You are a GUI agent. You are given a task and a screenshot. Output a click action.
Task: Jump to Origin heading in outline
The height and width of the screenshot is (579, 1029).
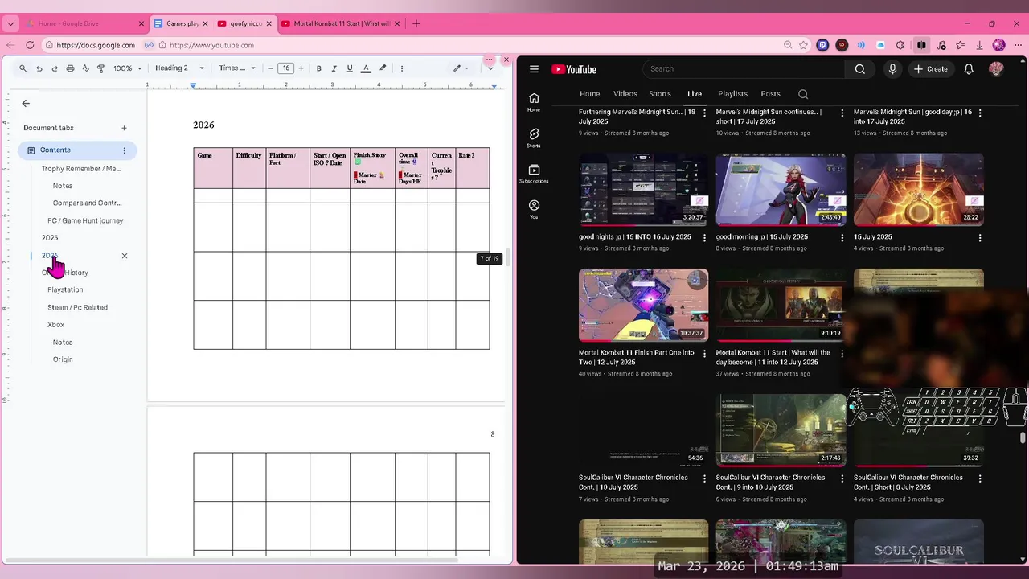[x=63, y=359]
